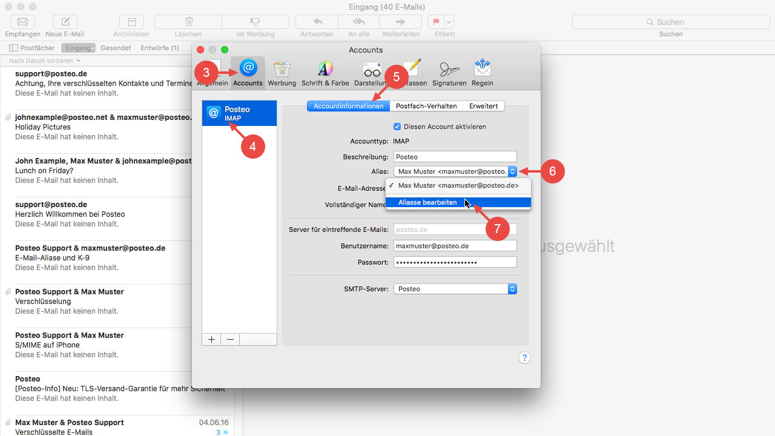Select Aliasse bearbeiten menu entry

(427, 202)
